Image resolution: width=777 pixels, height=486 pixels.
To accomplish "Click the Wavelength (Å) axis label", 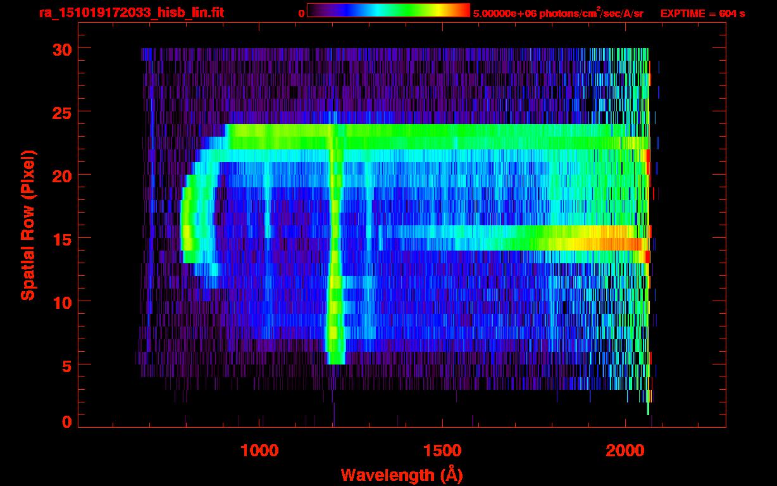I will [398, 474].
